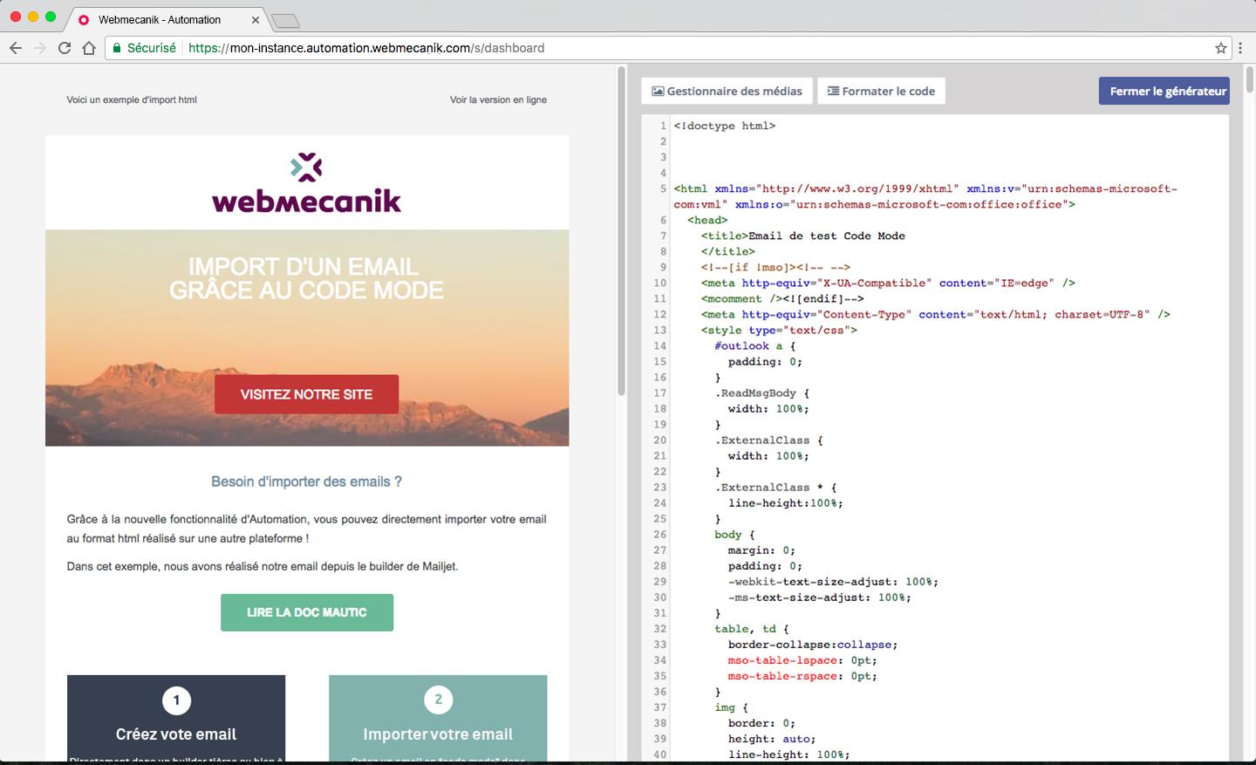
Task: Click LIRE LA DOC MAUTIC green button
Action: [x=307, y=612]
